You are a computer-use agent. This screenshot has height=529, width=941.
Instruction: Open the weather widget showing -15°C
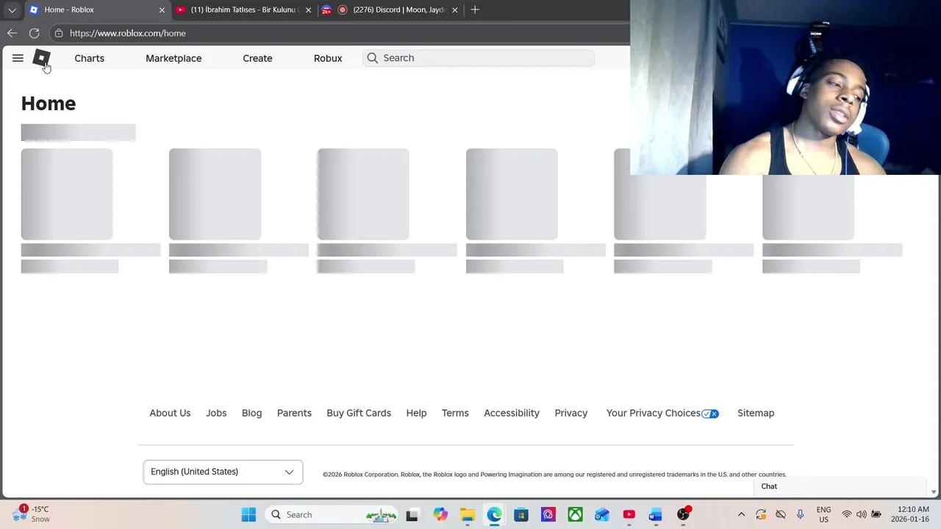point(33,514)
